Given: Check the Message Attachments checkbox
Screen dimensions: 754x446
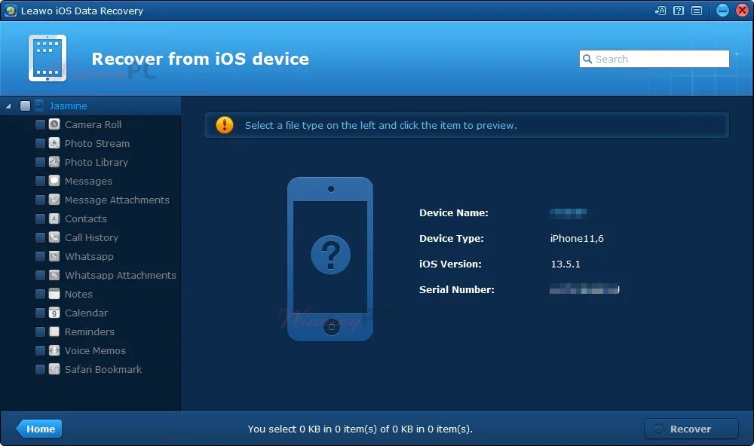Looking at the screenshot, I should (x=41, y=200).
